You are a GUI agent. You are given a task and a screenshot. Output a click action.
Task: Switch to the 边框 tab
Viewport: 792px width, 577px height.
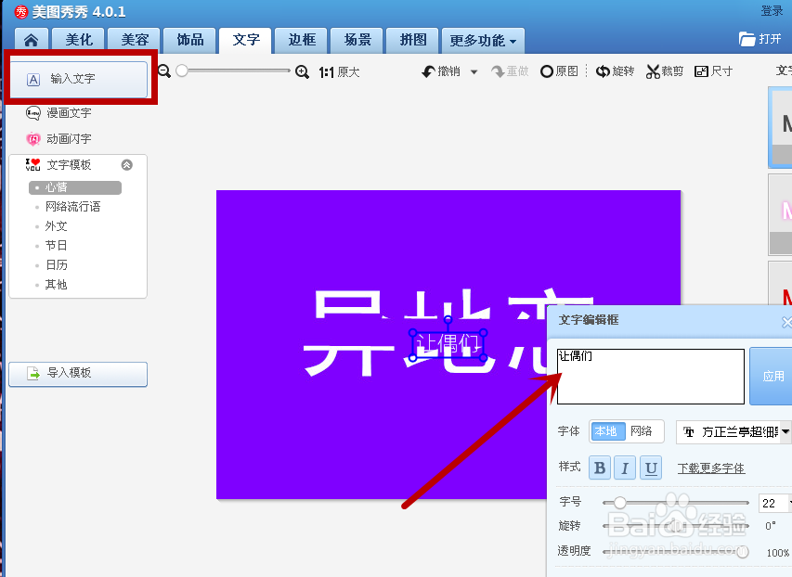pyautogui.click(x=300, y=40)
